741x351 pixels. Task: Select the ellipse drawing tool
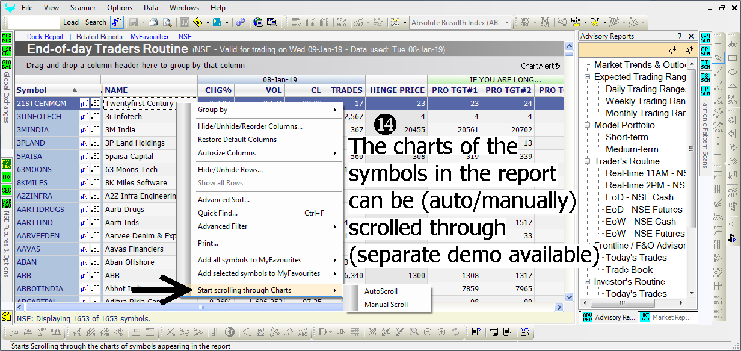coord(732,71)
